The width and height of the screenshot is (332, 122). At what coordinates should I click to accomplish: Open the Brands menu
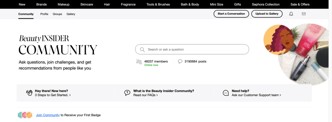(41, 5)
